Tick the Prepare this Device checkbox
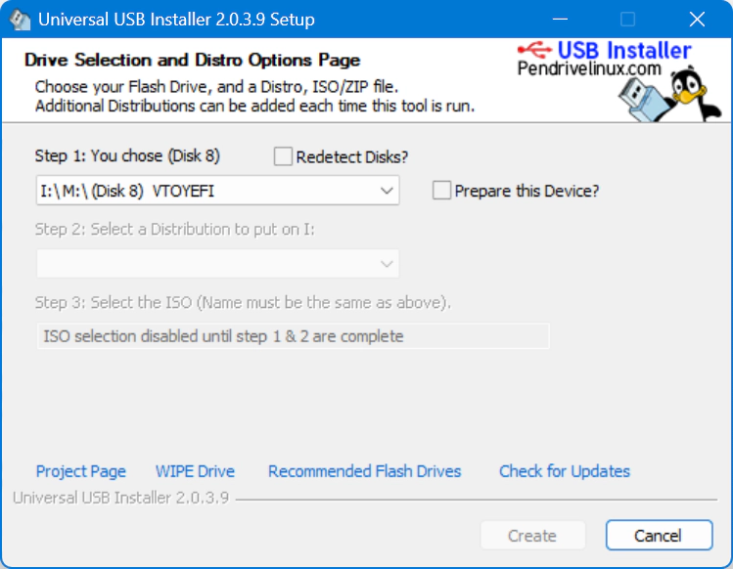733x569 pixels. [x=441, y=191]
